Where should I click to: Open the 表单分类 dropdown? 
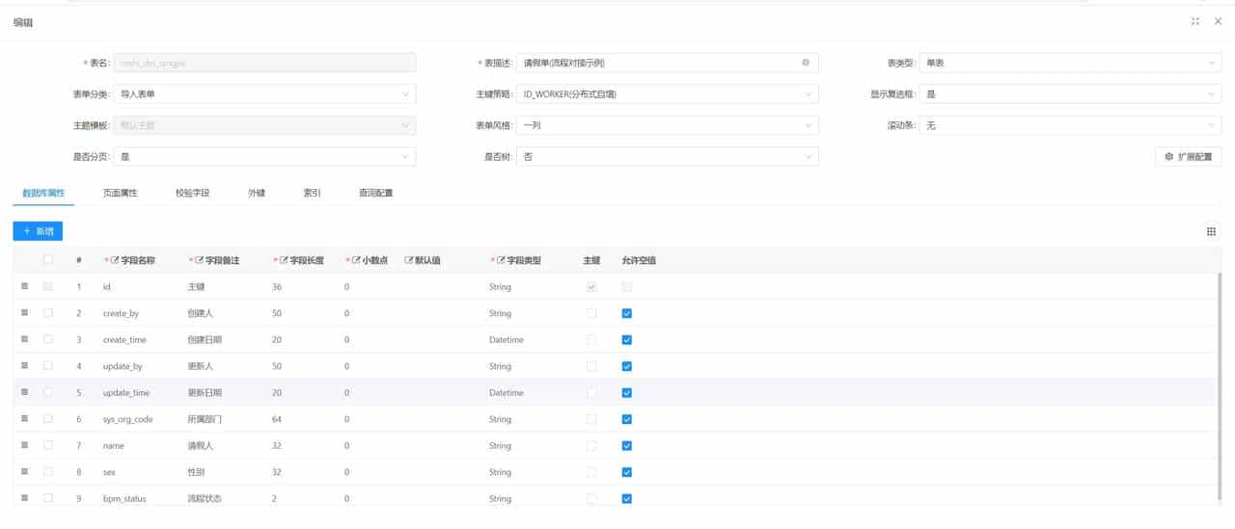264,94
